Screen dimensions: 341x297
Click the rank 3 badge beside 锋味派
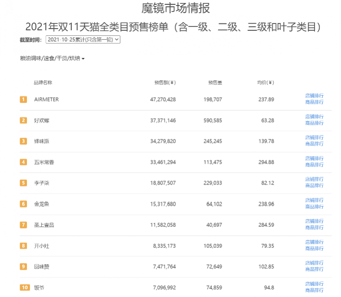pos(23,141)
